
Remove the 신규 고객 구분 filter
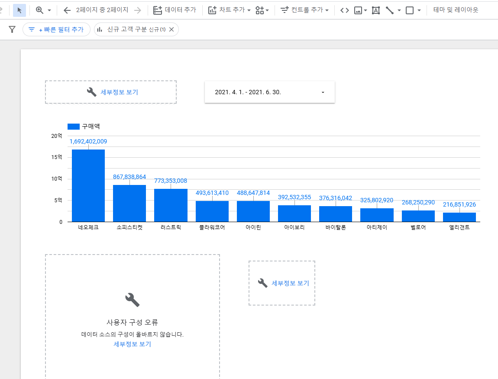tap(171, 29)
